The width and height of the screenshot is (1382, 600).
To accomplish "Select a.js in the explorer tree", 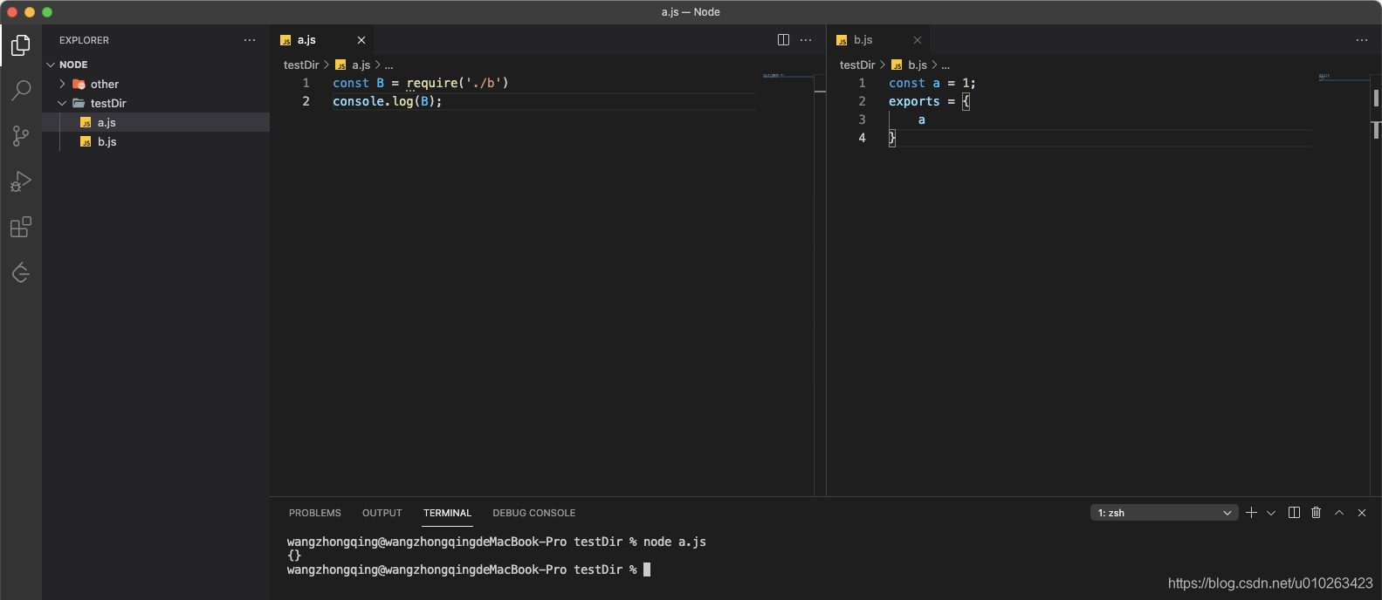I will (155, 122).
